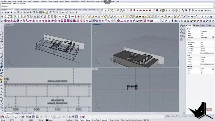Click the red Delete X icon
This screenshot has width=215, height=121.
(x=45, y=17)
